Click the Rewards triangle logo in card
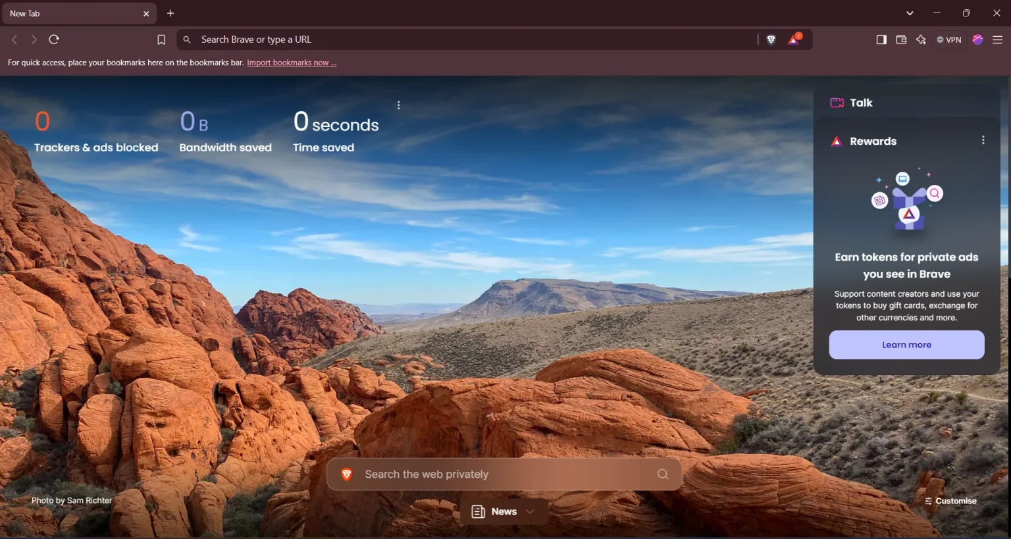Screen dimensions: 1011x539 click(837, 141)
